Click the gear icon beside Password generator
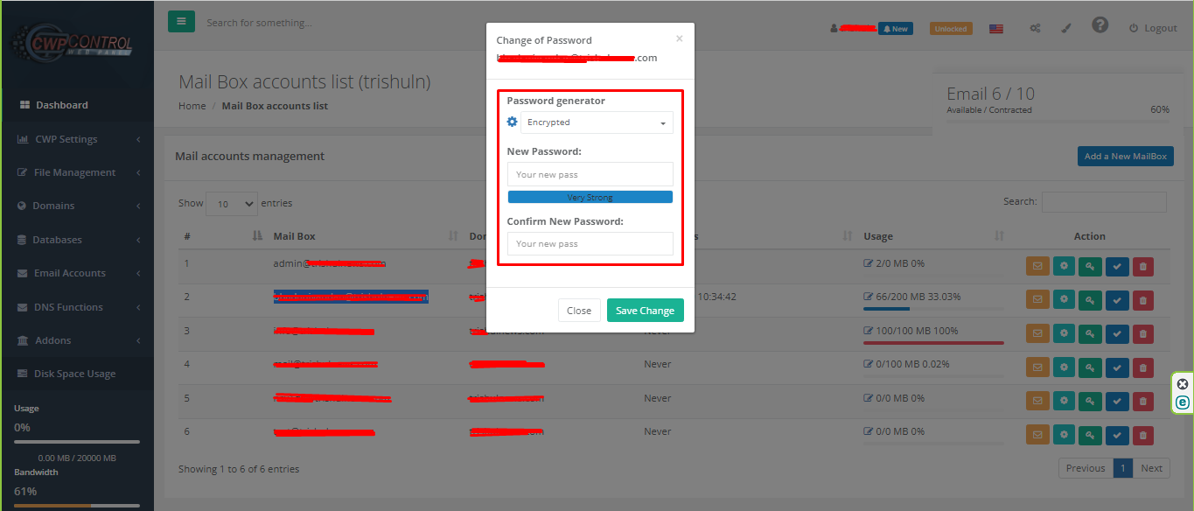 [x=513, y=122]
